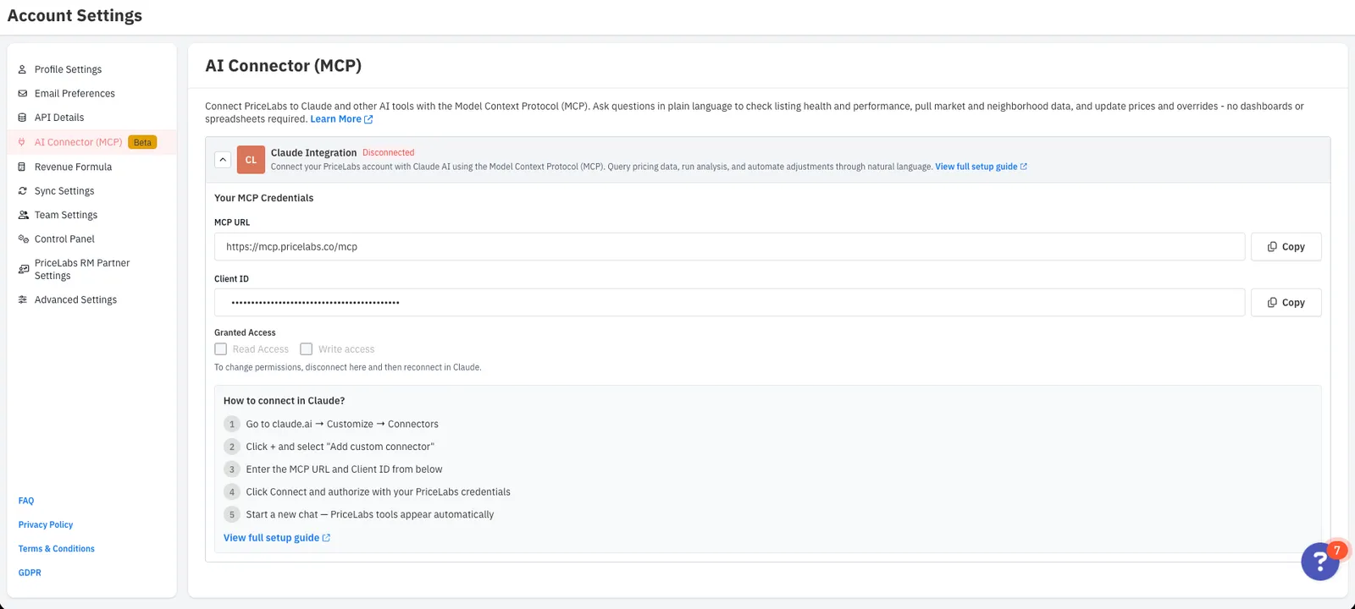The height and width of the screenshot is (609, 1355).
Task: Click the AI Connector sidebar icon
Action: click(23, 142)
